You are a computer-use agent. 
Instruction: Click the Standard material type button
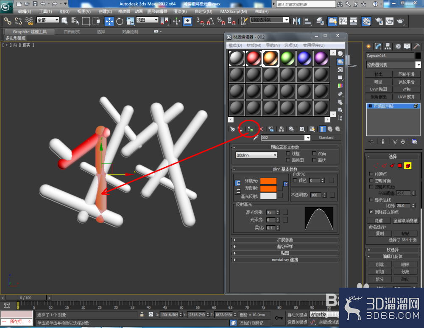pyautogui.click(x=326, y=138)
